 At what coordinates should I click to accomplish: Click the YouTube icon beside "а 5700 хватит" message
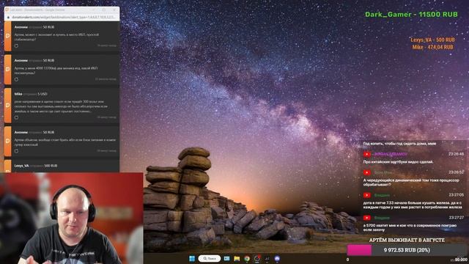367,218
